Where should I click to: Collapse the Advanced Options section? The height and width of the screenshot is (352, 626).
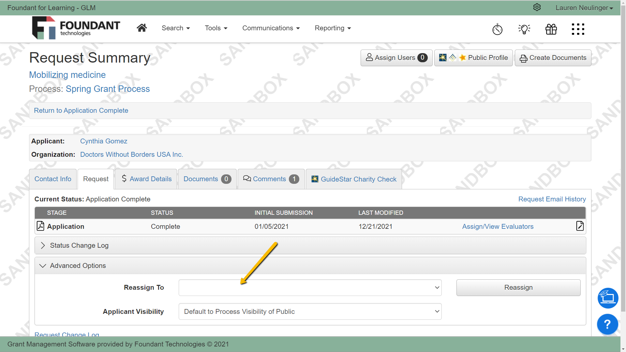[310, 266]
